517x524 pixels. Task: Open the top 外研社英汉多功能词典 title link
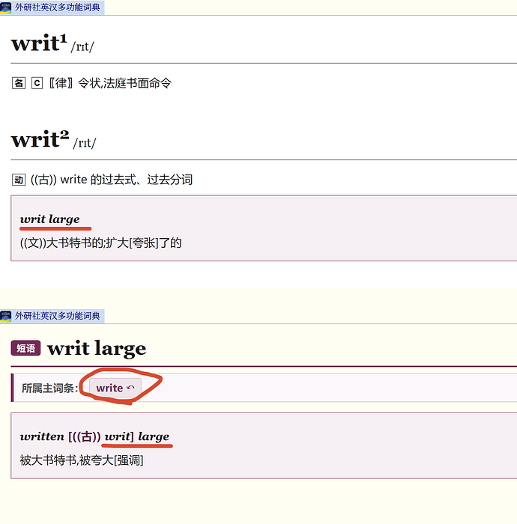coord(57,7)
